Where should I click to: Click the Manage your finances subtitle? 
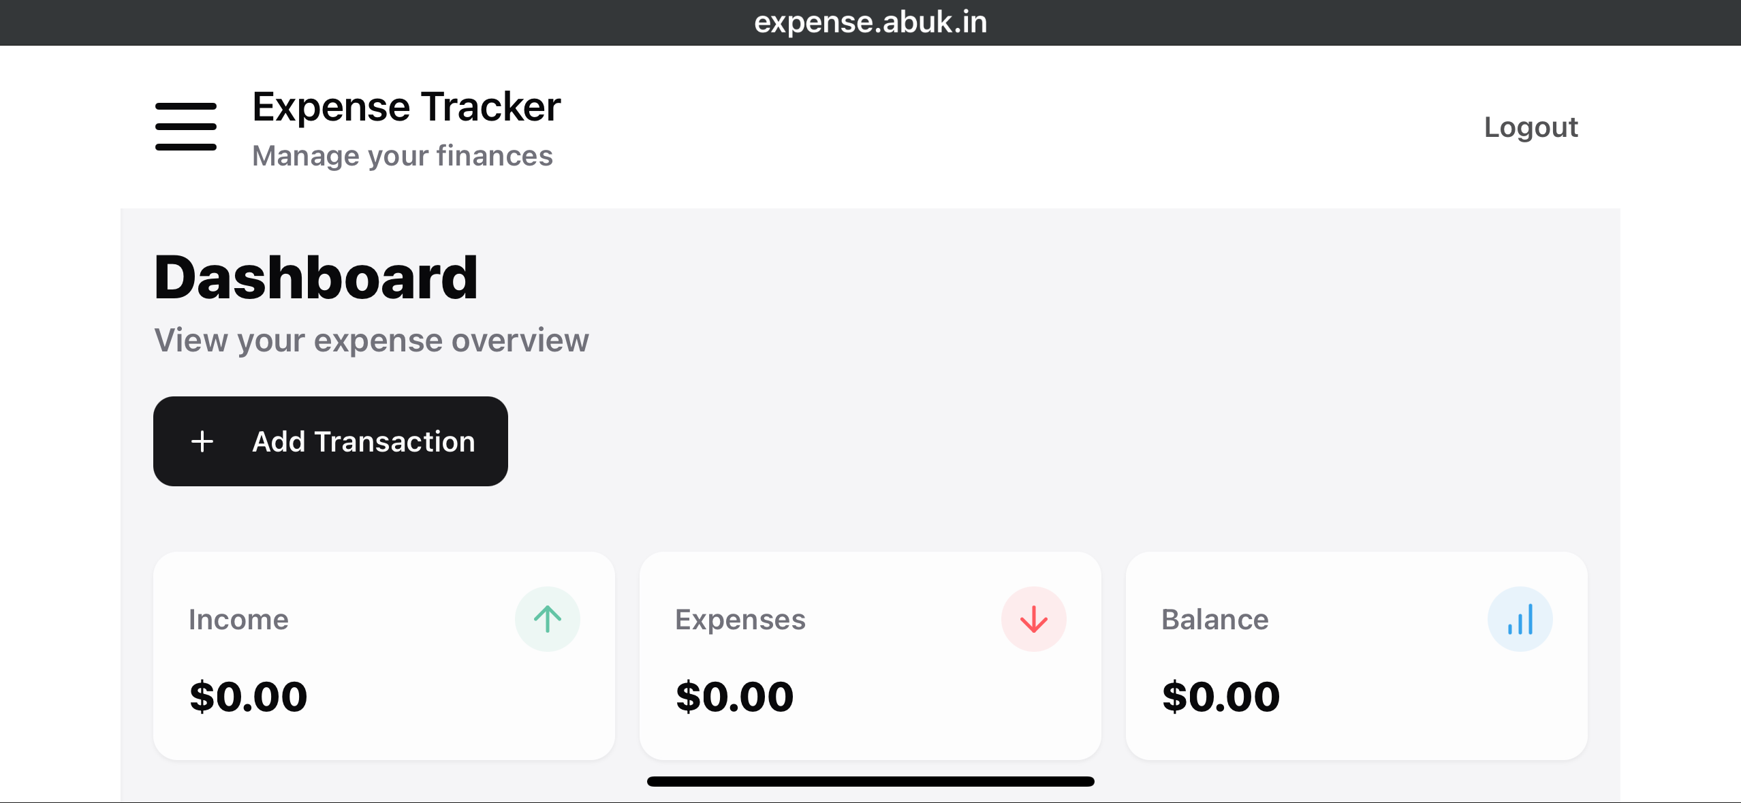403,155
